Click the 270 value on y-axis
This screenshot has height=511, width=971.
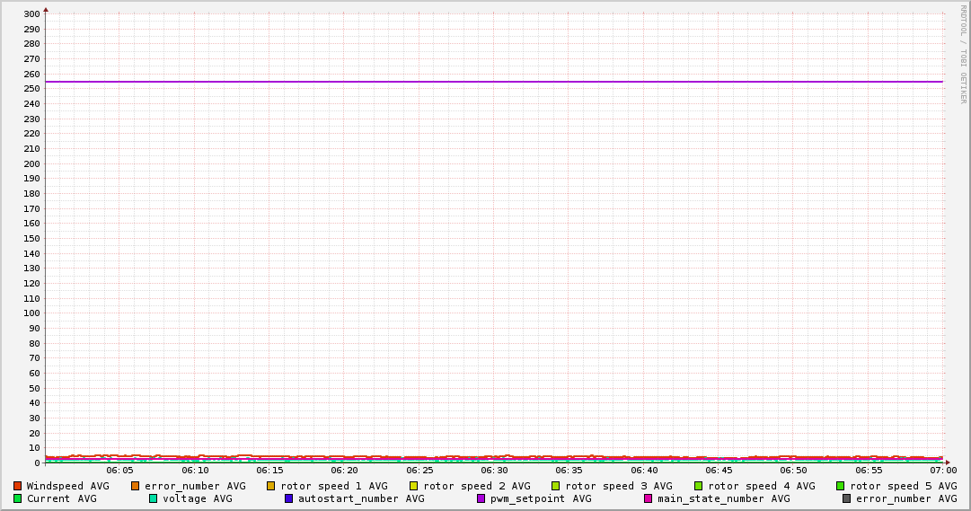click(x=31, y=59)
